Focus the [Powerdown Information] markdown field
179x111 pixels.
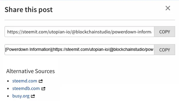(x=80, y=50)
